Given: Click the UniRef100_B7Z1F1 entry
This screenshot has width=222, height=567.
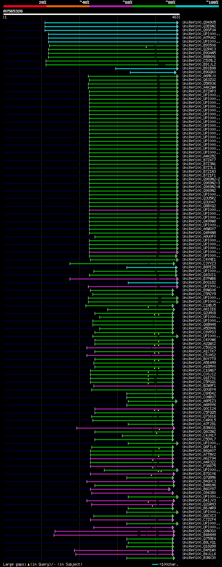Looking at the screenshot, I should point(199,175).
